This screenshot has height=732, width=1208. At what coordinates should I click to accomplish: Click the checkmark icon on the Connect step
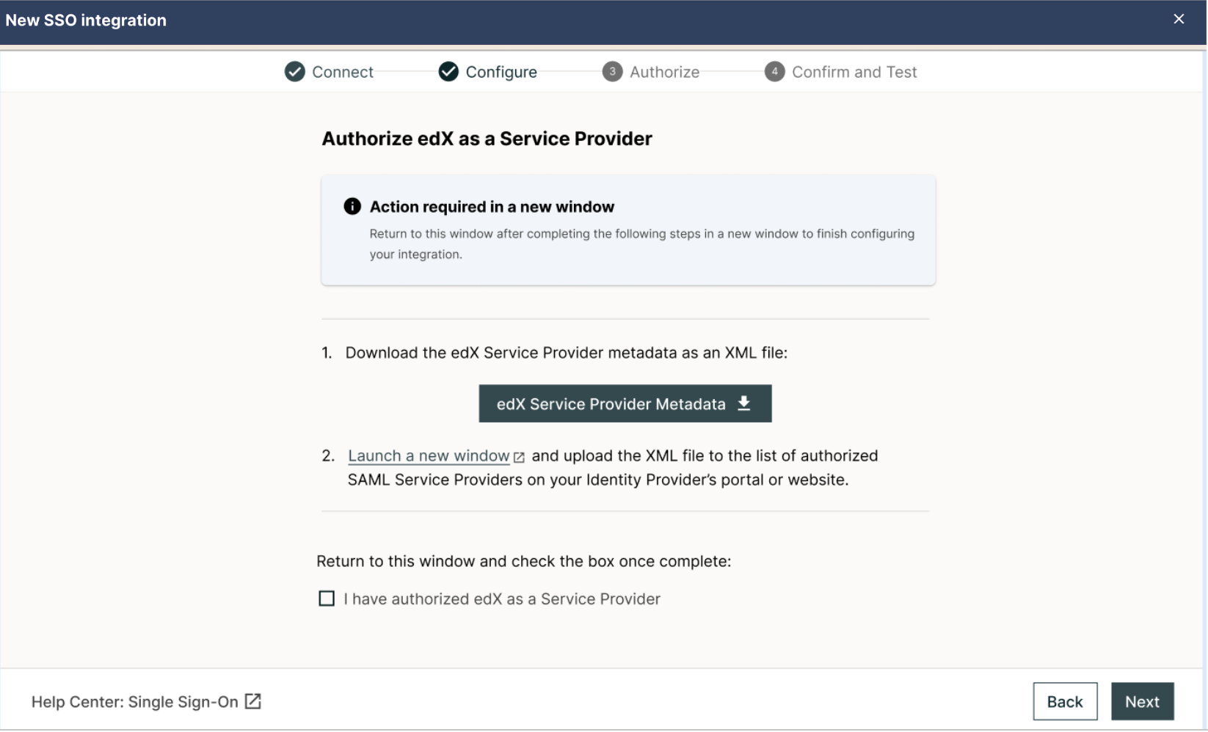pyautogui.click(x=294, y=71)
